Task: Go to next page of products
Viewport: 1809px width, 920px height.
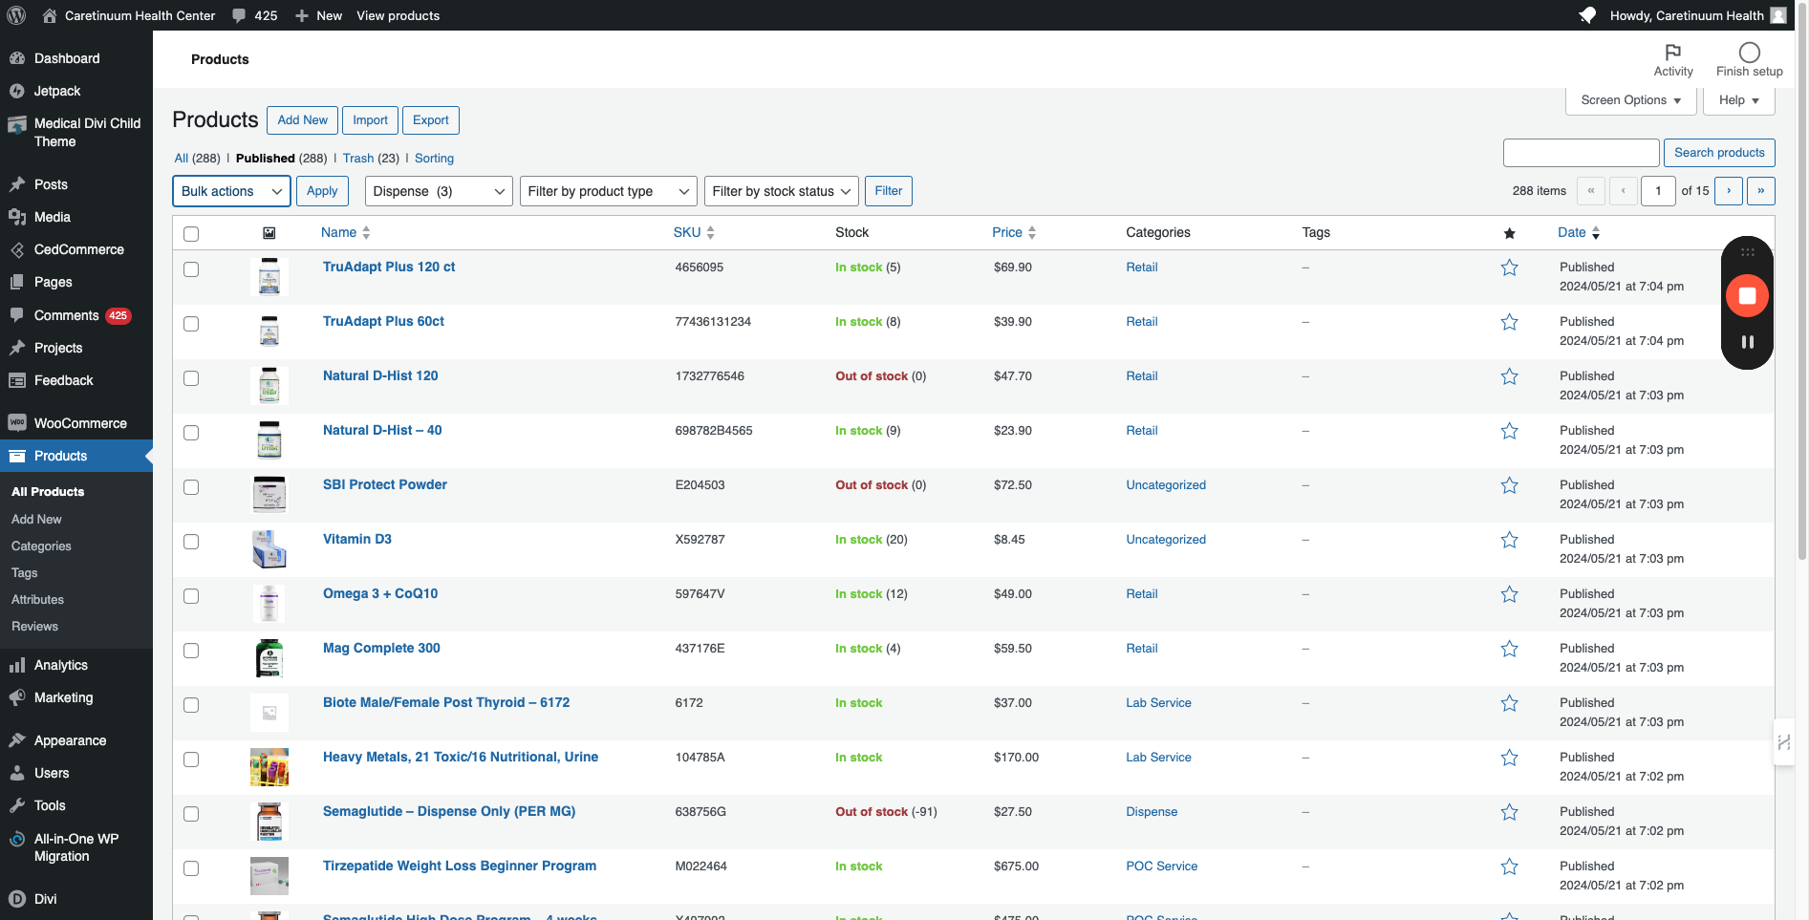Action: (1728, 191)
